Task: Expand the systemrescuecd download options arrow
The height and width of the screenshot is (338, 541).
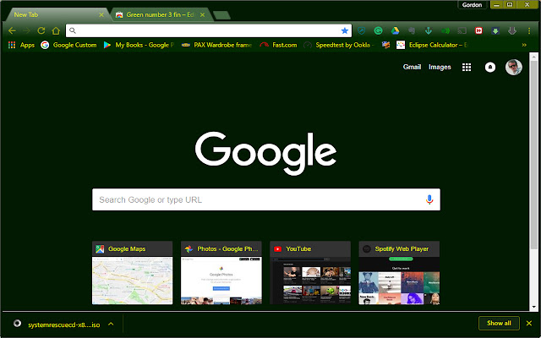Action: pos(111,324)
